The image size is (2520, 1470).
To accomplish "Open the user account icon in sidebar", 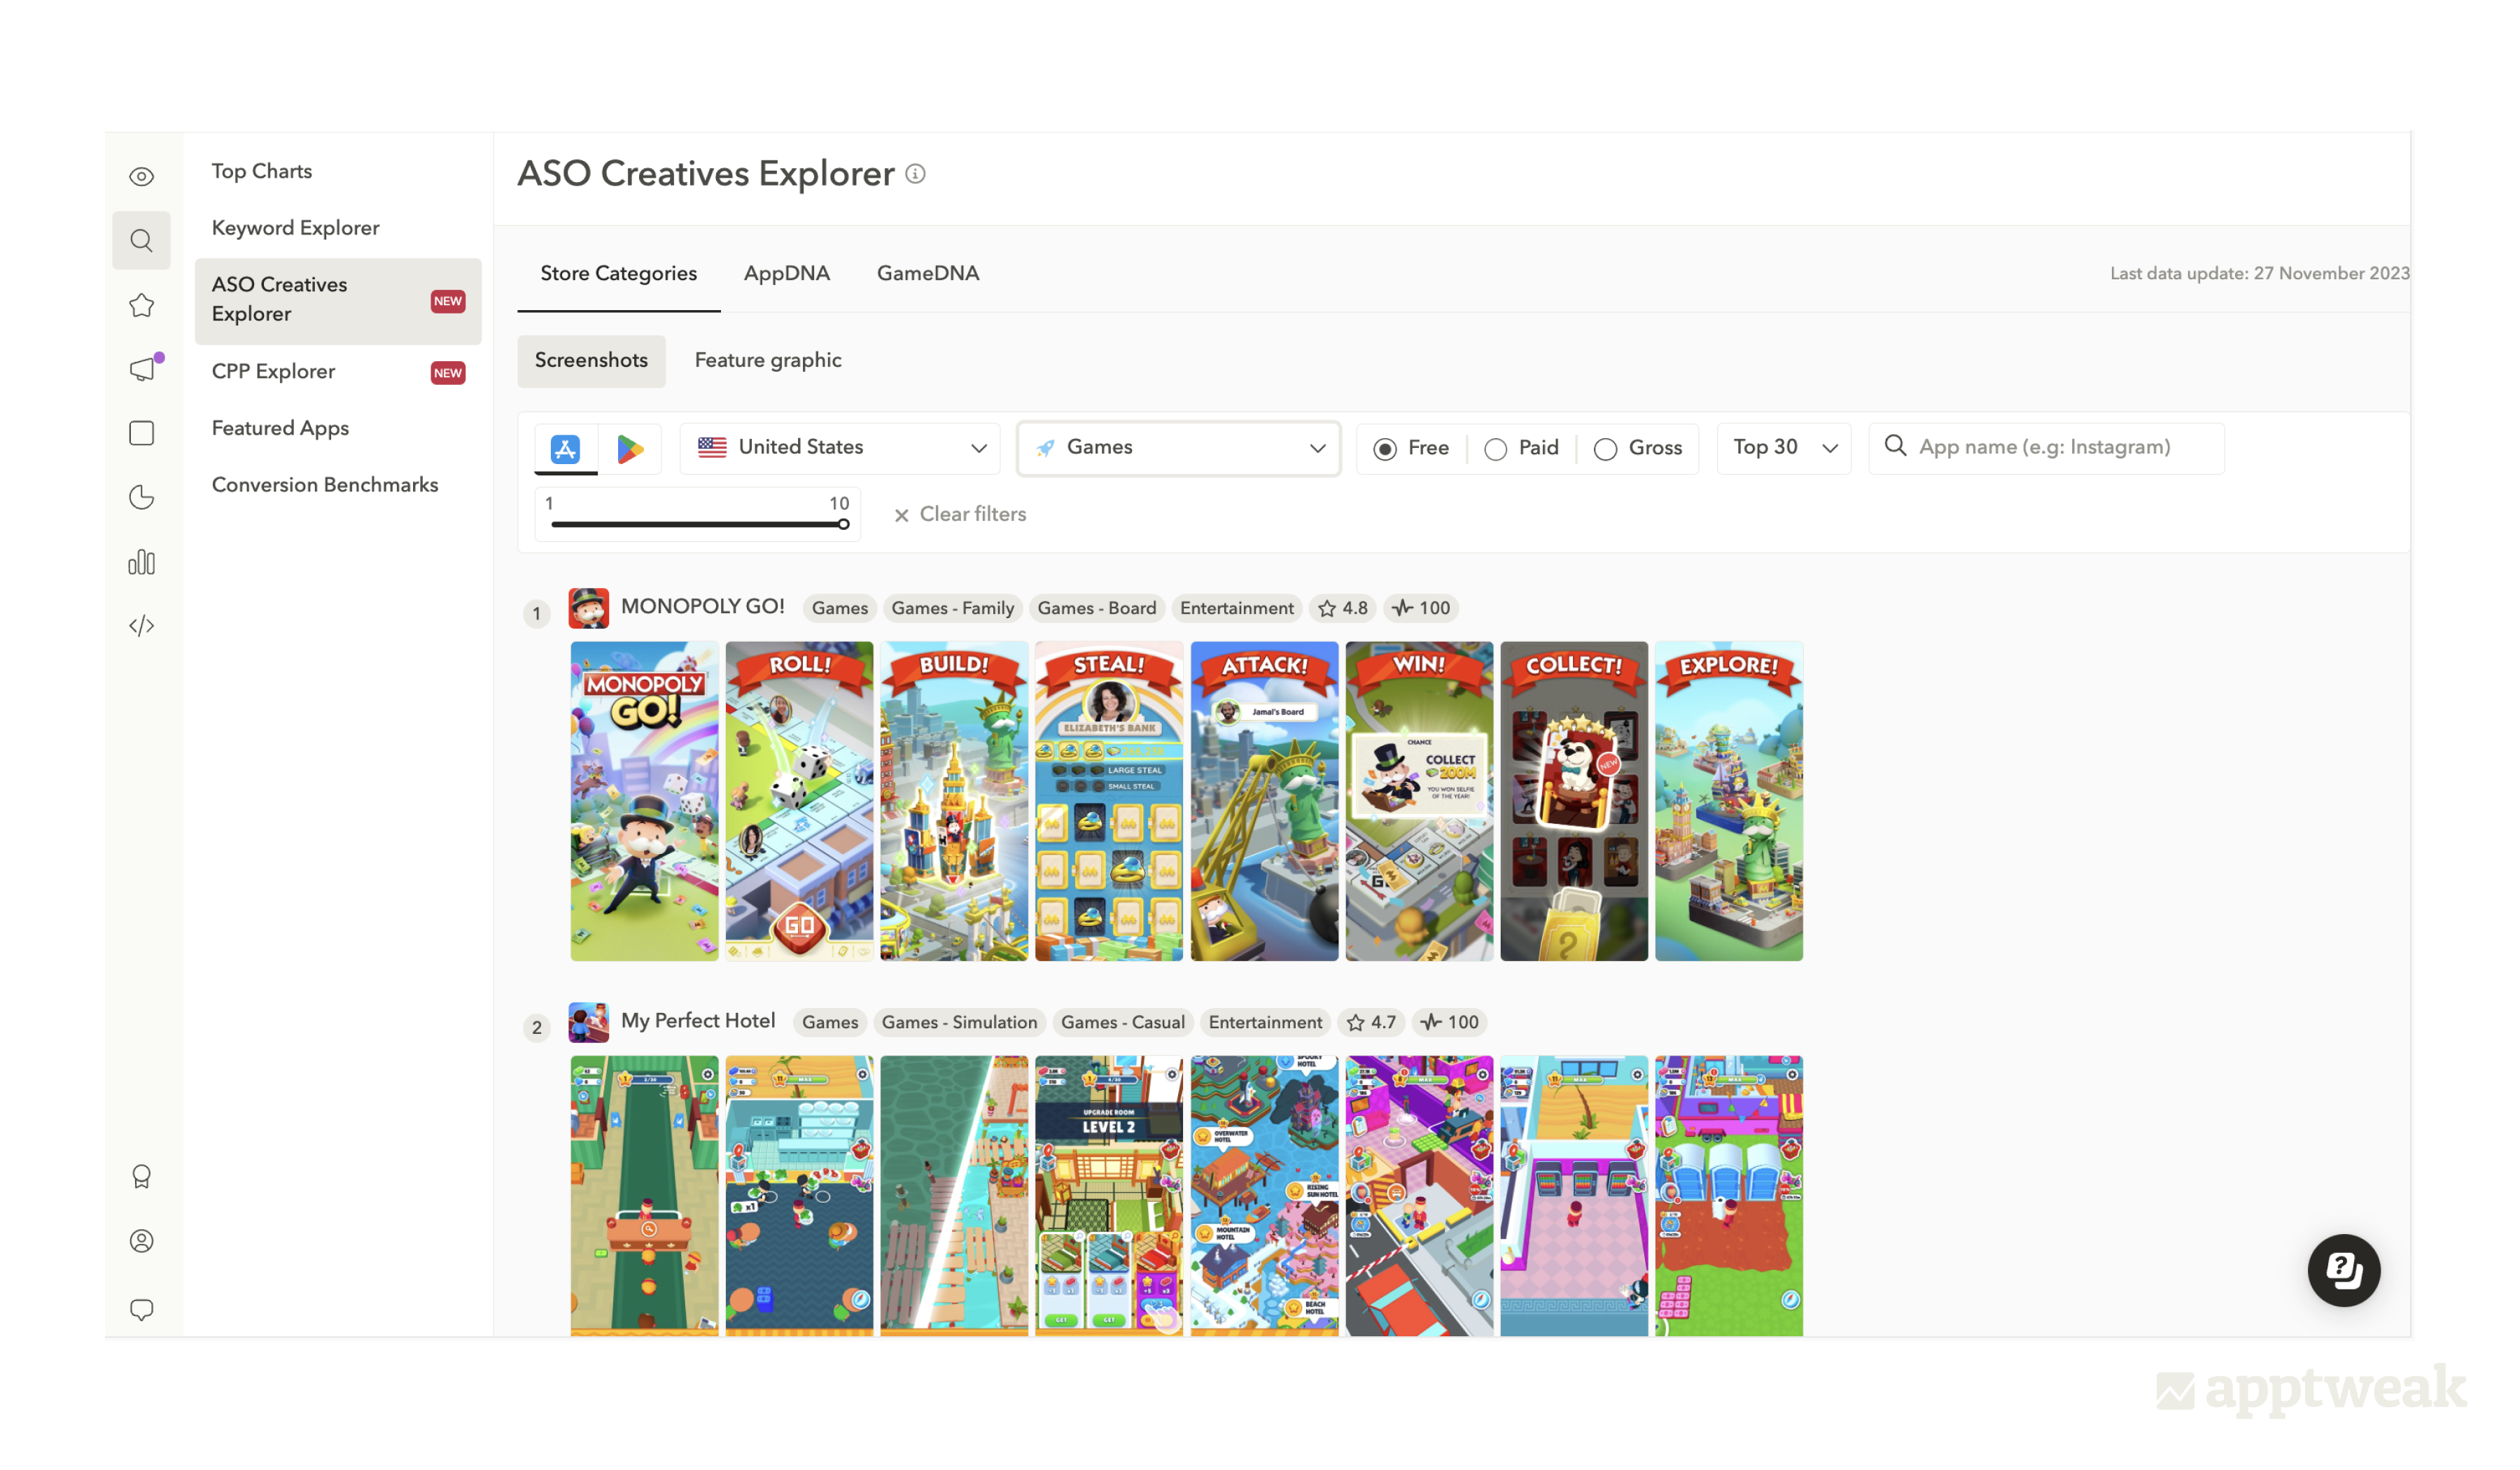I will pos(142,1241).
